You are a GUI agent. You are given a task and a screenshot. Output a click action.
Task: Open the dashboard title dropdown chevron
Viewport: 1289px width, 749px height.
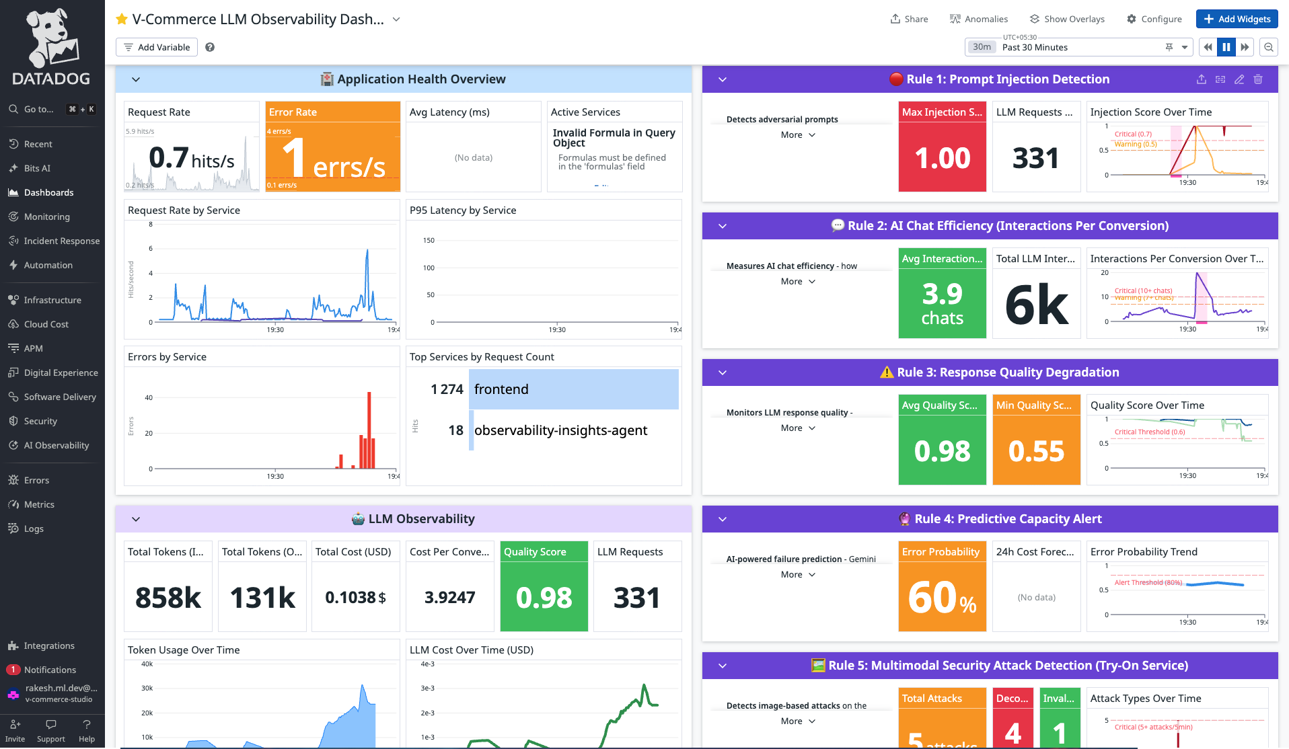(396, 19)
